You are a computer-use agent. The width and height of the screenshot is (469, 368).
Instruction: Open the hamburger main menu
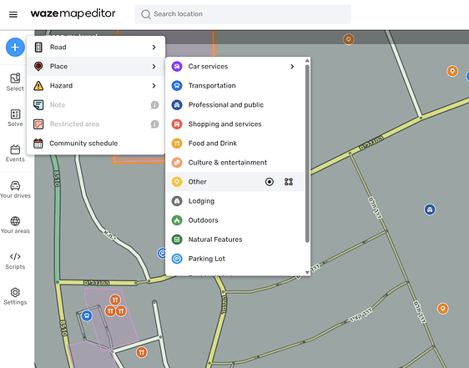[x=13, y=14]
